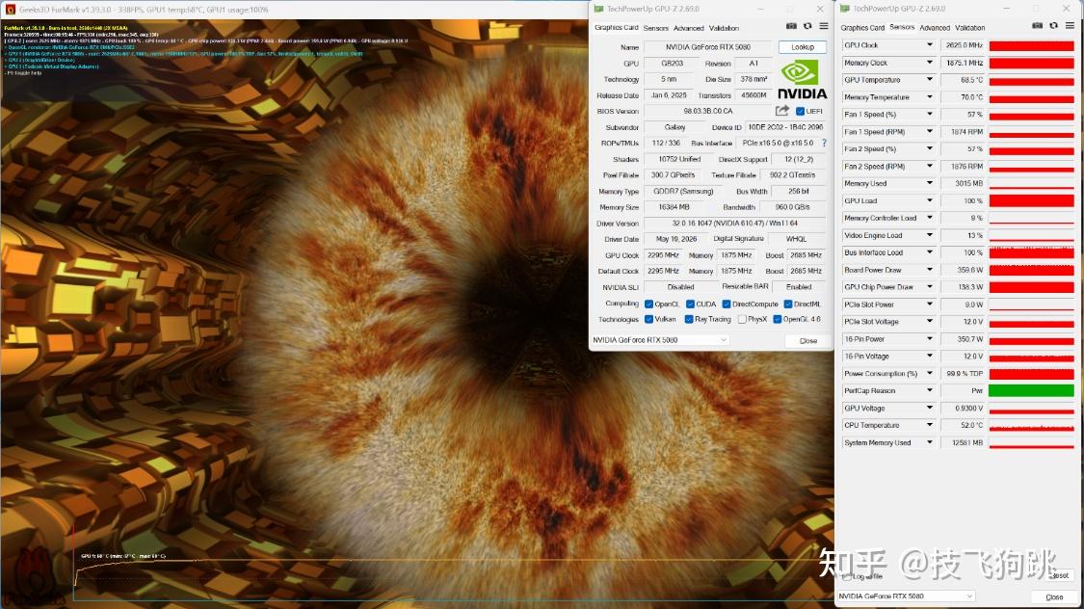
Task: Toggle the DirectCompute checkbox
Action: coord(726,304)
